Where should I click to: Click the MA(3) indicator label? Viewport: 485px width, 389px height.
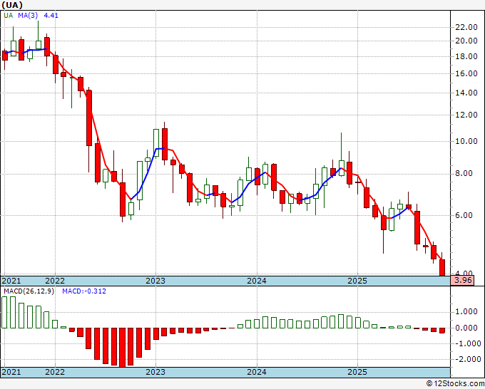[28, 16]
